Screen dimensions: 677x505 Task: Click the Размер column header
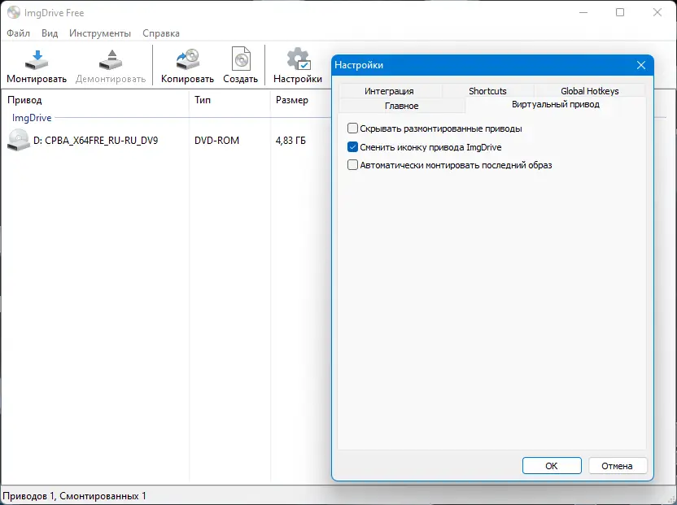[301, 100]
